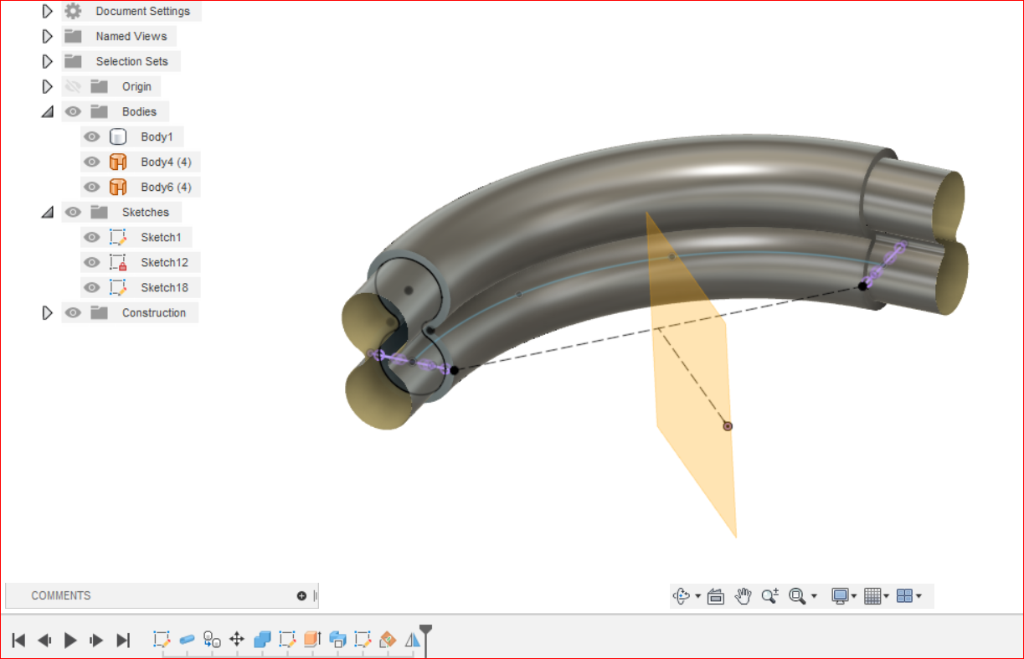Image resolution: width=1024 pixels, height=659 pixels.
Task: Toggle visibility of Body6 (4)
Action: (x=92, y=187)
